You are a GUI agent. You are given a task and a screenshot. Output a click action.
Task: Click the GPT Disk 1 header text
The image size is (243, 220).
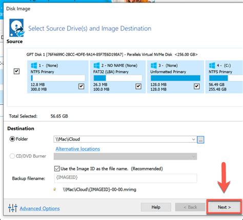pyautogui.click(x=112, y=55)
